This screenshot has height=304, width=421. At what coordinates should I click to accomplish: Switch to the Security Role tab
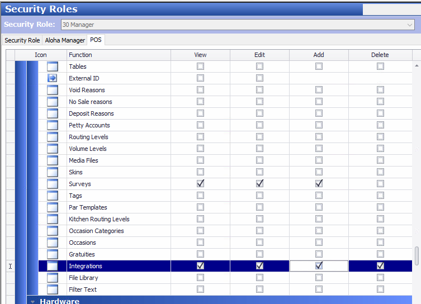coord(22,40)
